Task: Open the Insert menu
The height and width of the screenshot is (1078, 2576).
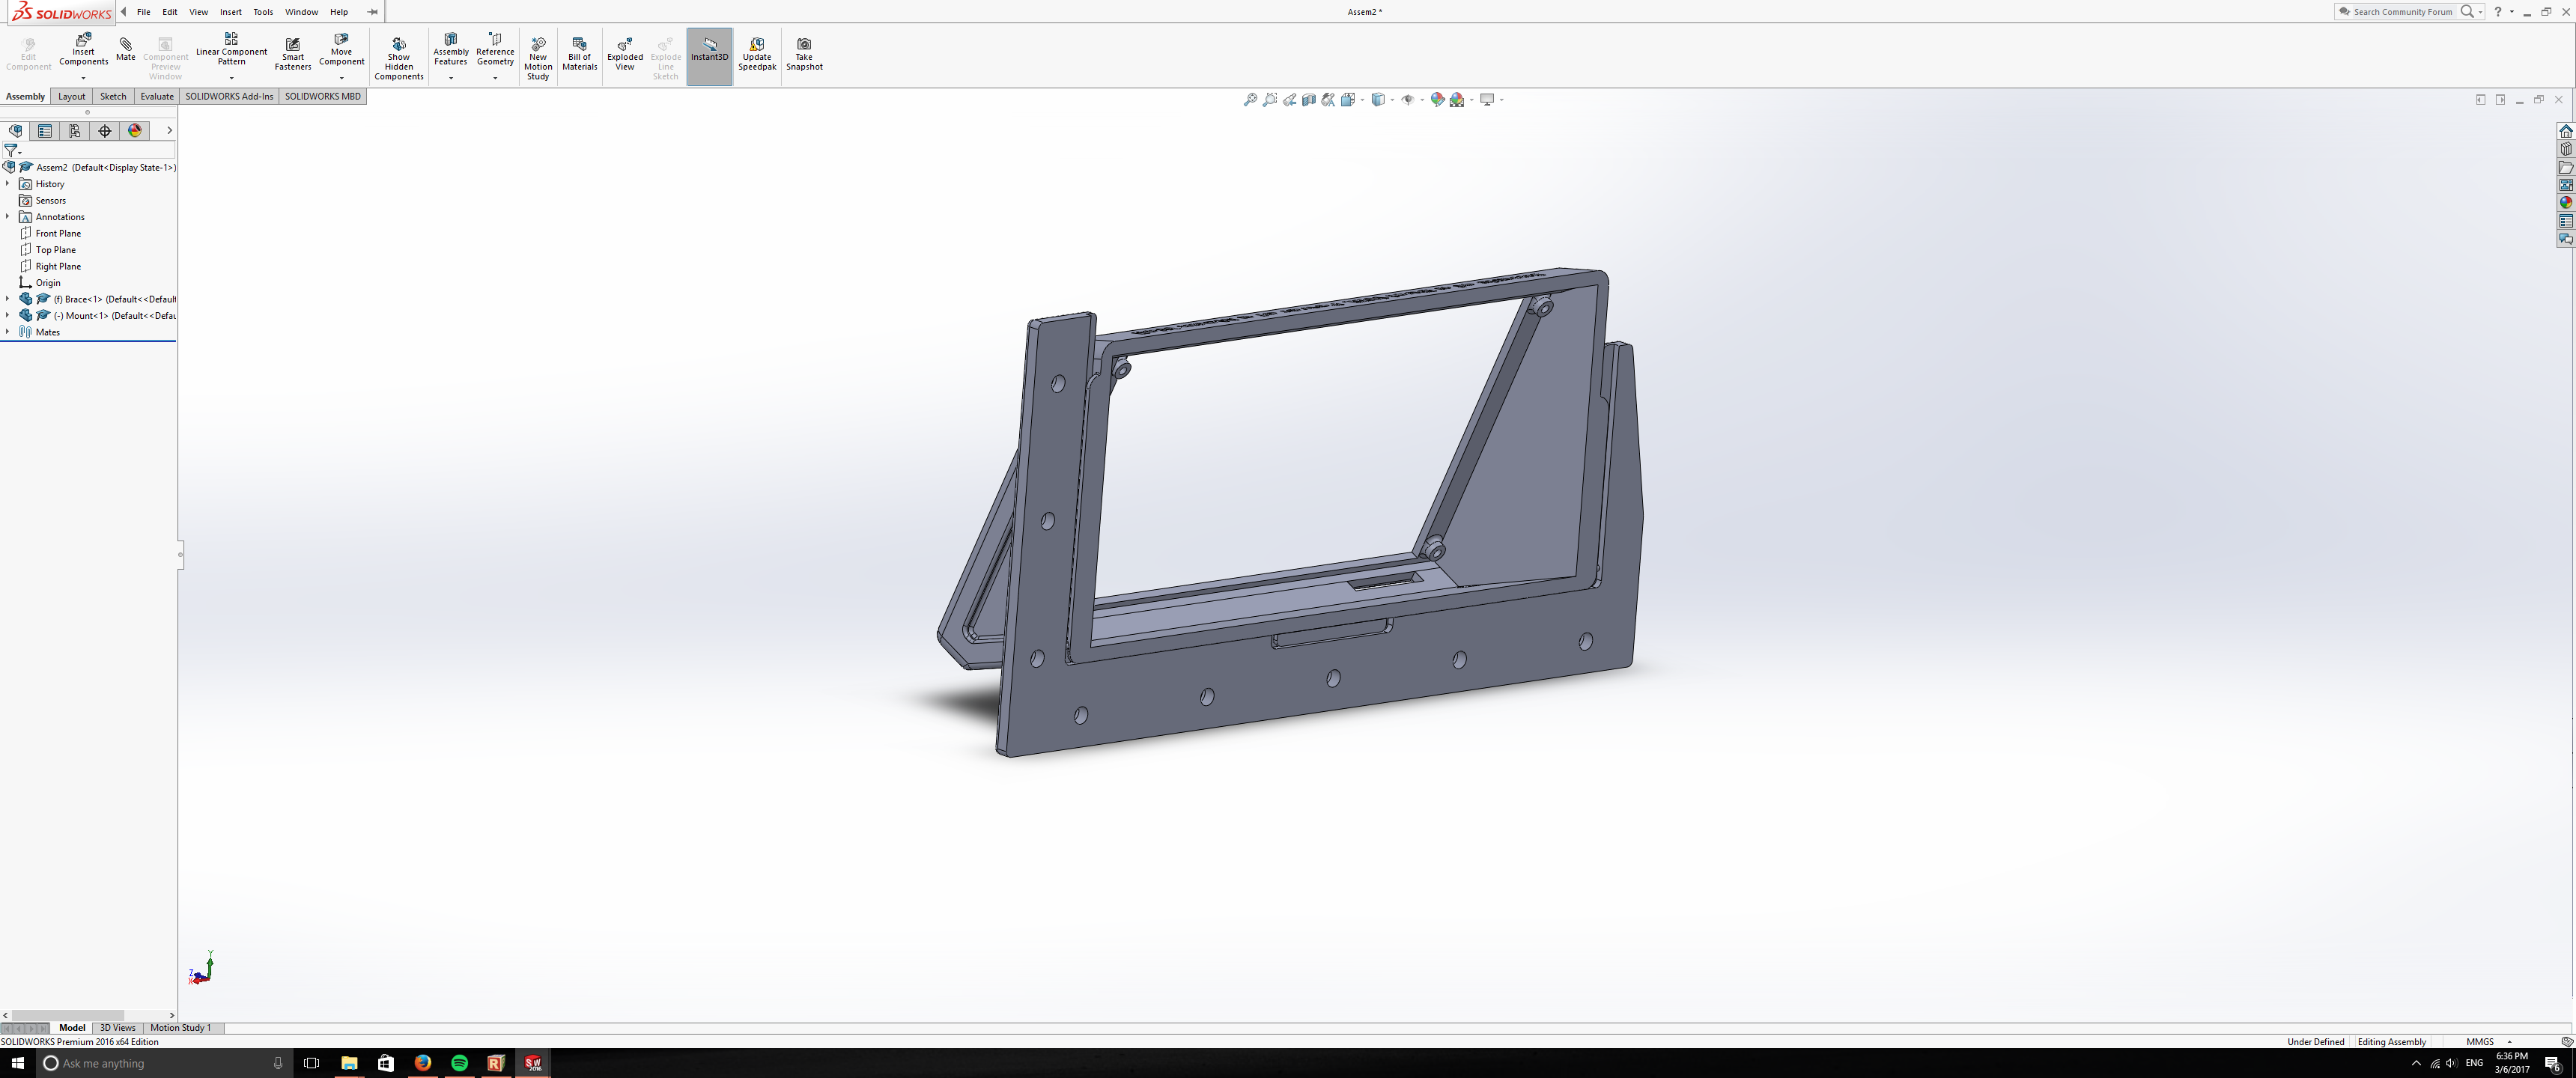Action: click(x=231, y=12)
